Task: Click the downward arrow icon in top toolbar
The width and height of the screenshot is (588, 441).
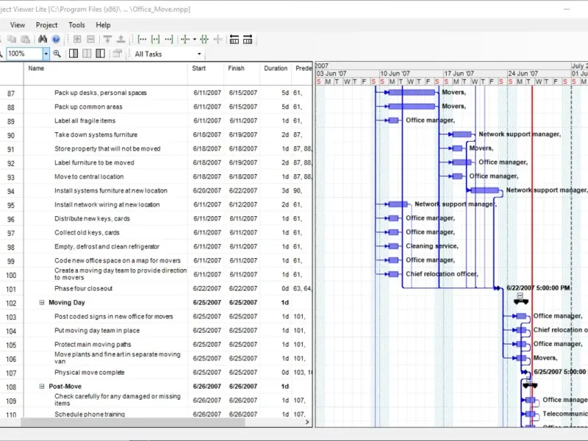Action: [107, 39]
